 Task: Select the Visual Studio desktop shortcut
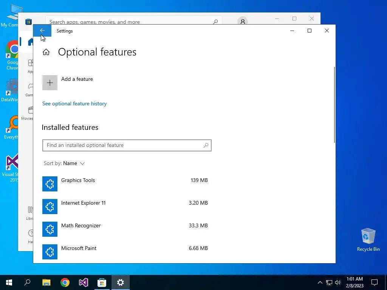pyautogui.click(x=10, y=168)
